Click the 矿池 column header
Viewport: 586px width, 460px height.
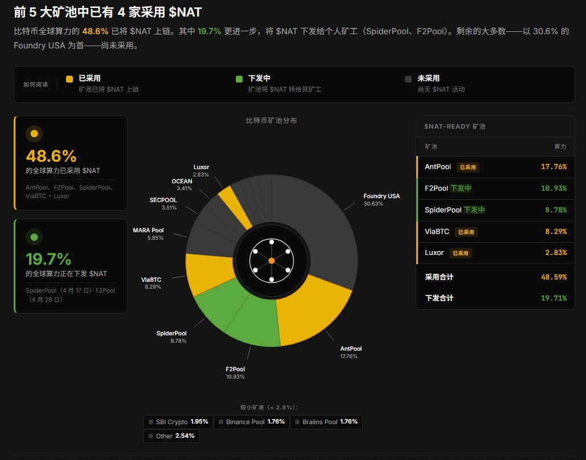tap(431, 146)
